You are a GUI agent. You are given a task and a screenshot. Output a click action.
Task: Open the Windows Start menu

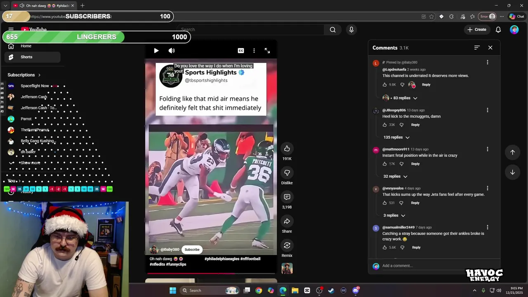(173, 290)
